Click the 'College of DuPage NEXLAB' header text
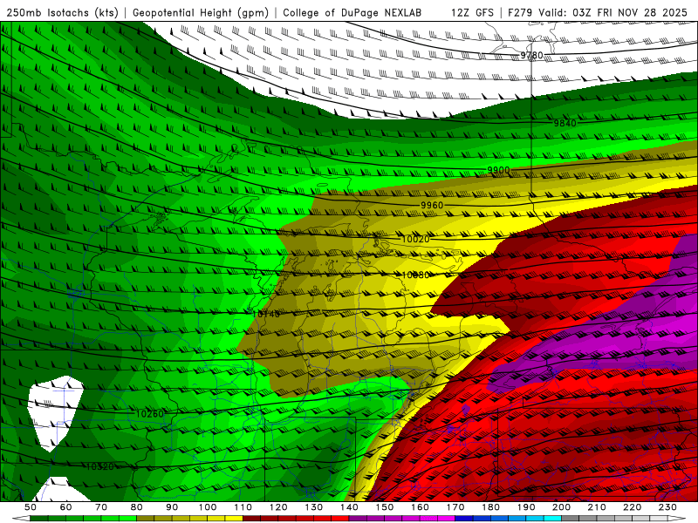The height and width of the screenshot is (523, 698). tap(352, 12)
